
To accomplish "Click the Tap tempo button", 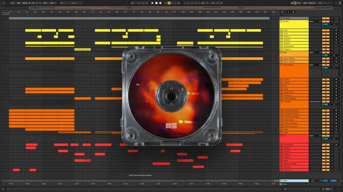I will [18, 3].
